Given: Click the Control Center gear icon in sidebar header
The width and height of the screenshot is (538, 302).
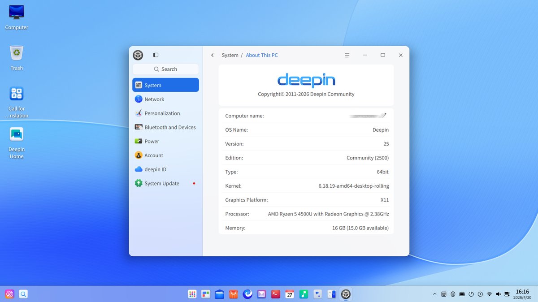Looking at the screenshot, I should pyautogui.click(x=138, y=55).
